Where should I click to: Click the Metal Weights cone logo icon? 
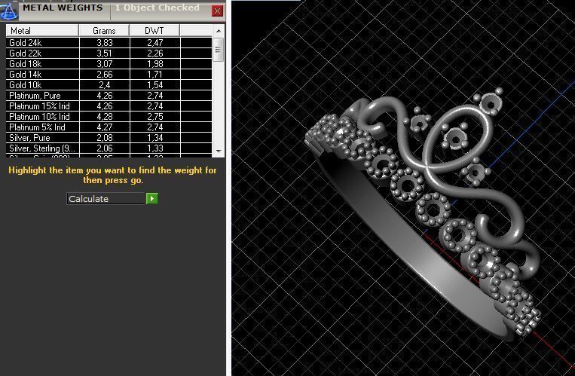[x=8, y=11]
